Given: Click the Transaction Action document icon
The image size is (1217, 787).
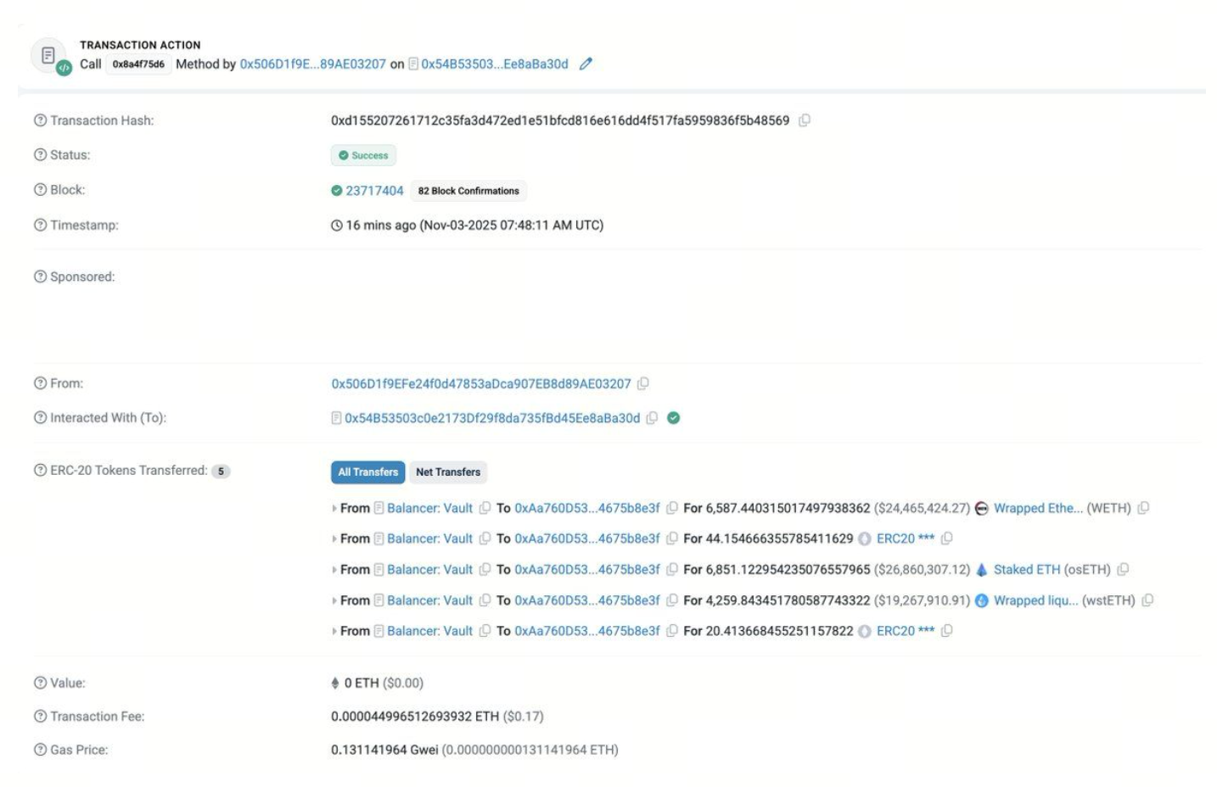Looking at the screenshot, I should pyautogui.click(x=48, y=56).
